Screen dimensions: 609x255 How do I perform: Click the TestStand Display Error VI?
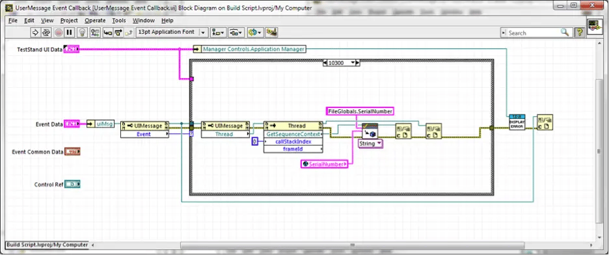[517, 122]
